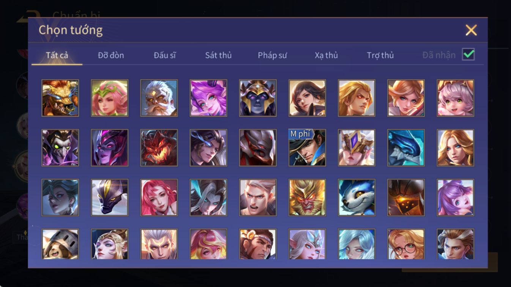
Task: Pick the hero tagged M phí
Action: pos(307,148)
